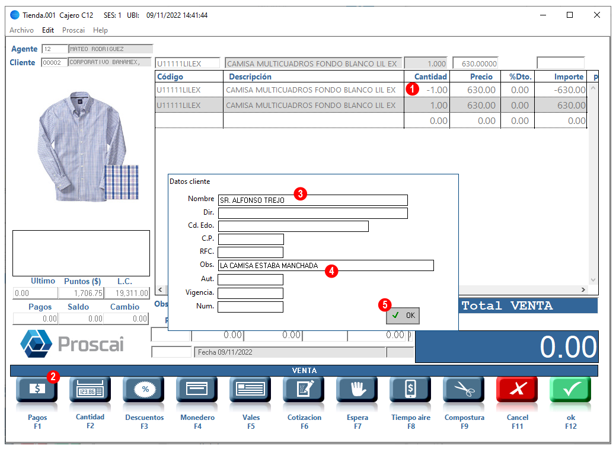Focus the RFC field
The width and height of the screenshot is (616, 449).
[251, 252]
